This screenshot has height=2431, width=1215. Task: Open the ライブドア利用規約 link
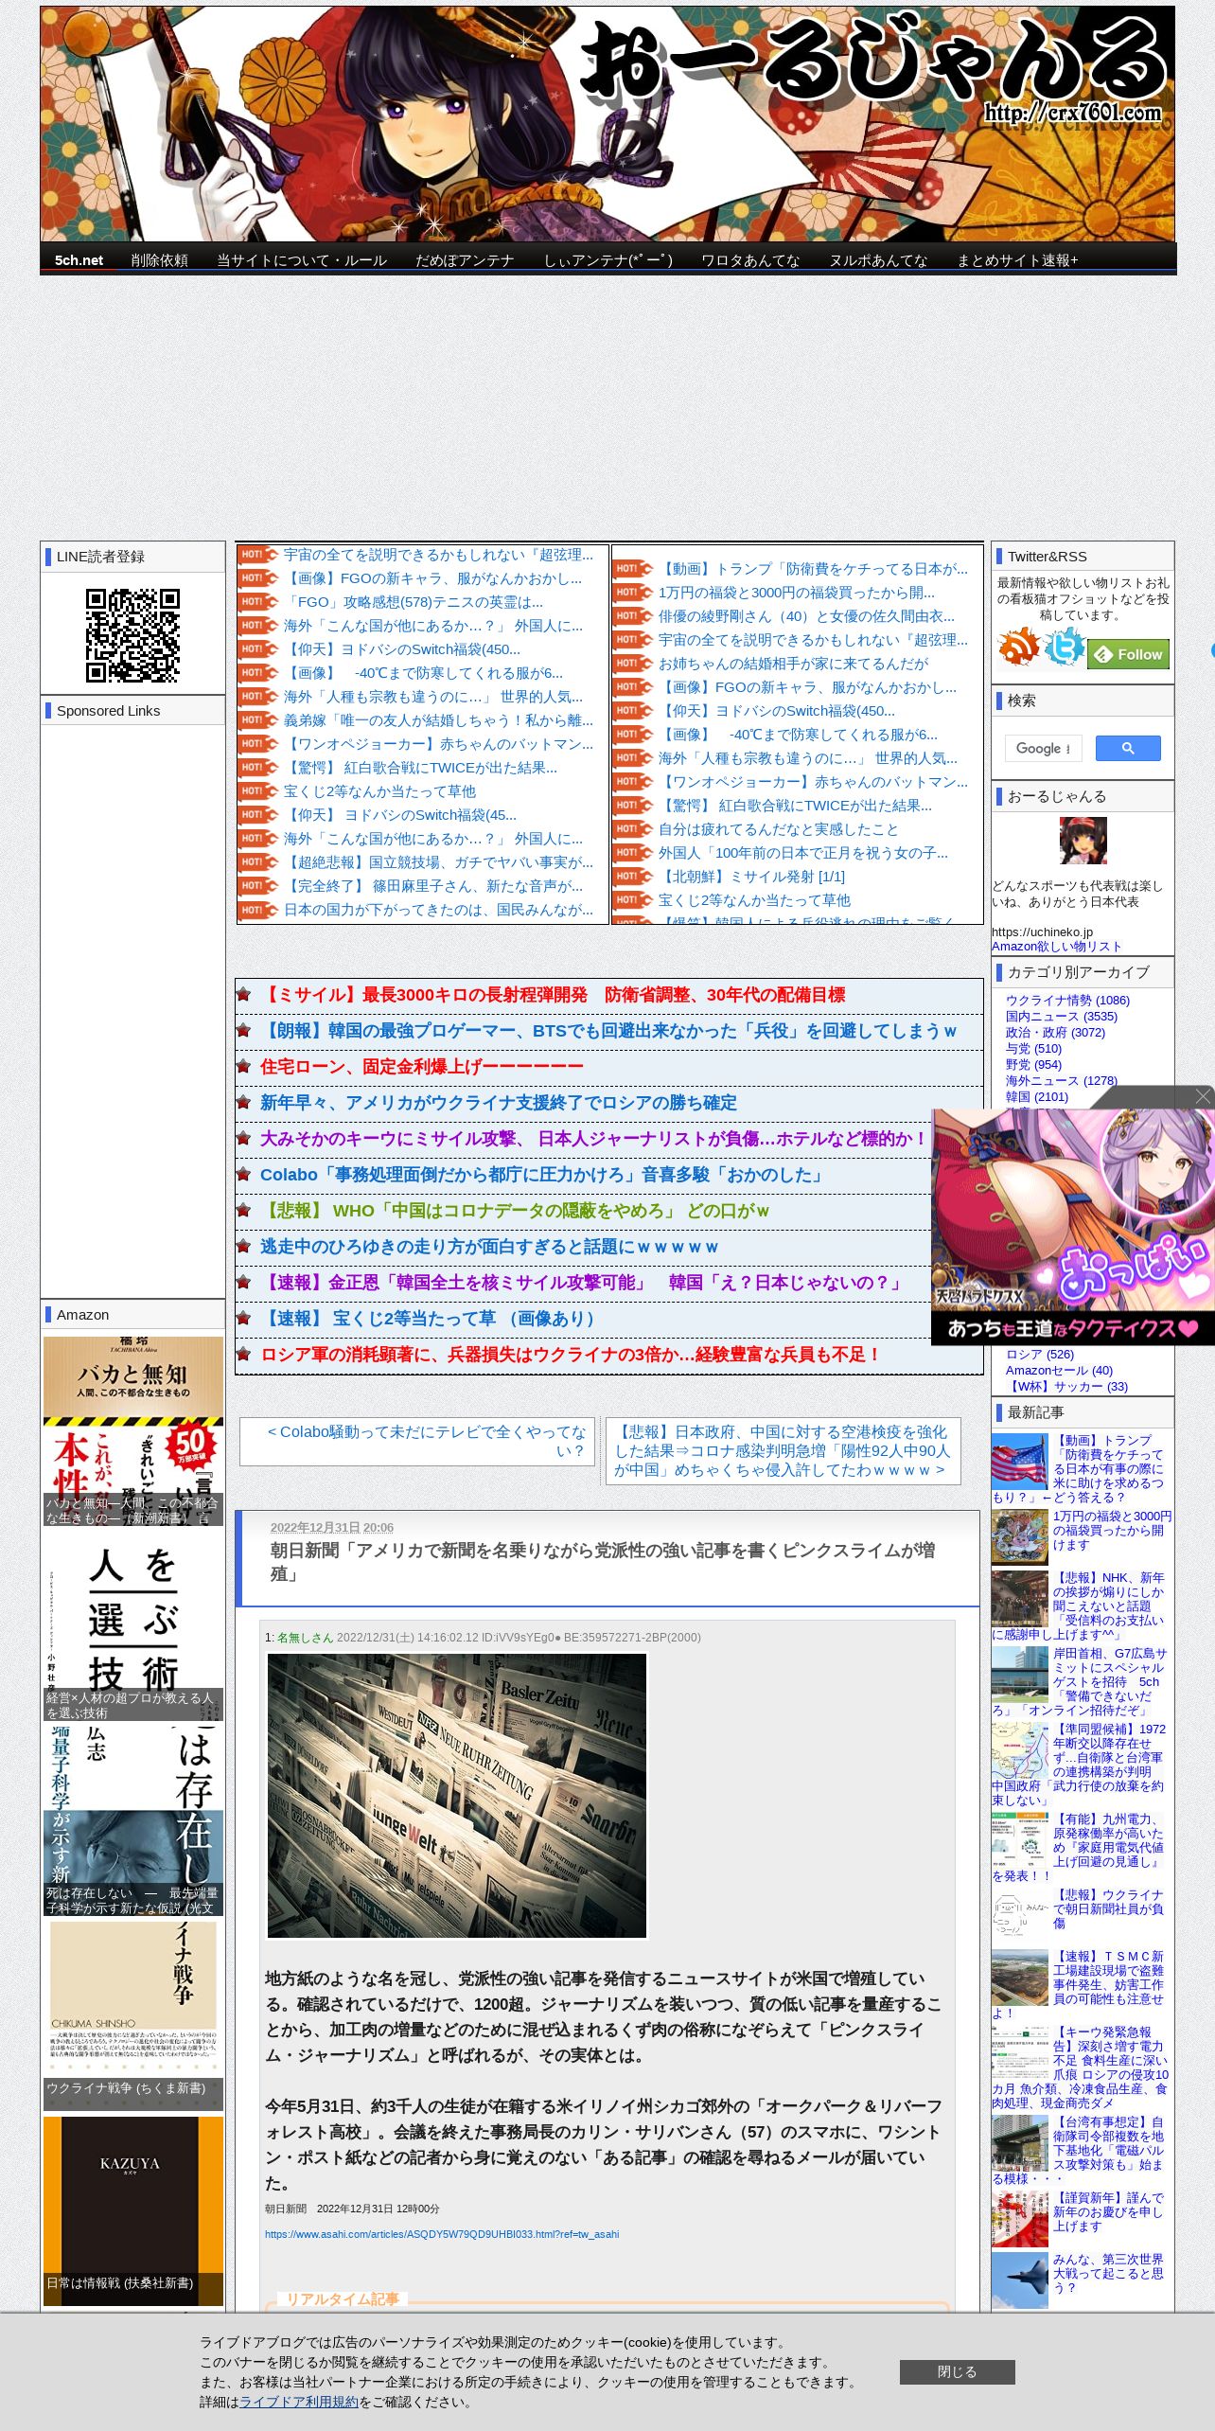pos(299,2402)
